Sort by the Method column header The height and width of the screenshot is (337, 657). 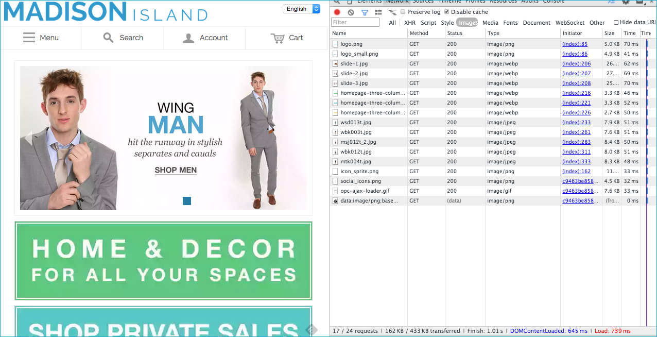pyautogui.click(x=426, y=33)
